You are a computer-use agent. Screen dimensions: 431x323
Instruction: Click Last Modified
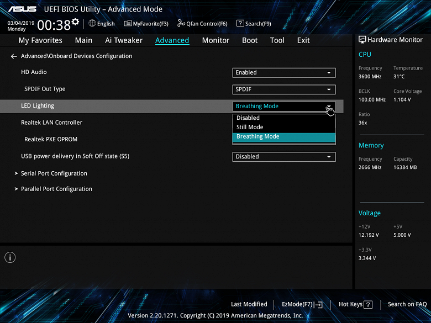click(x=249, y=304)
